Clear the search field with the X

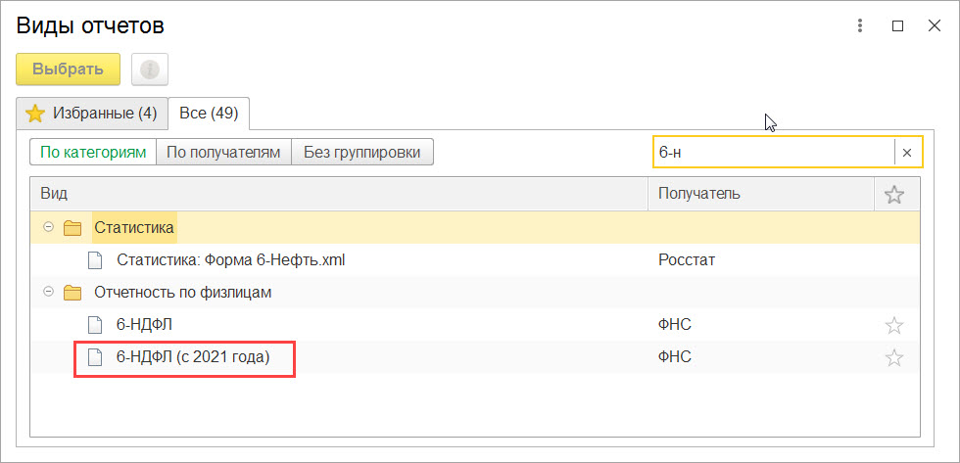point(907,153)
